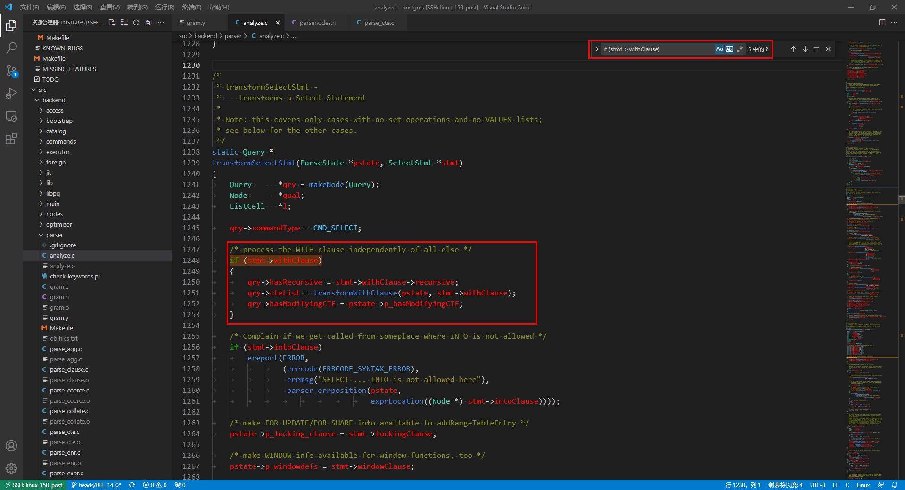
Task: Click parser in the breadcrumb path
Action: pyautogui.click(x=233, y=36)
